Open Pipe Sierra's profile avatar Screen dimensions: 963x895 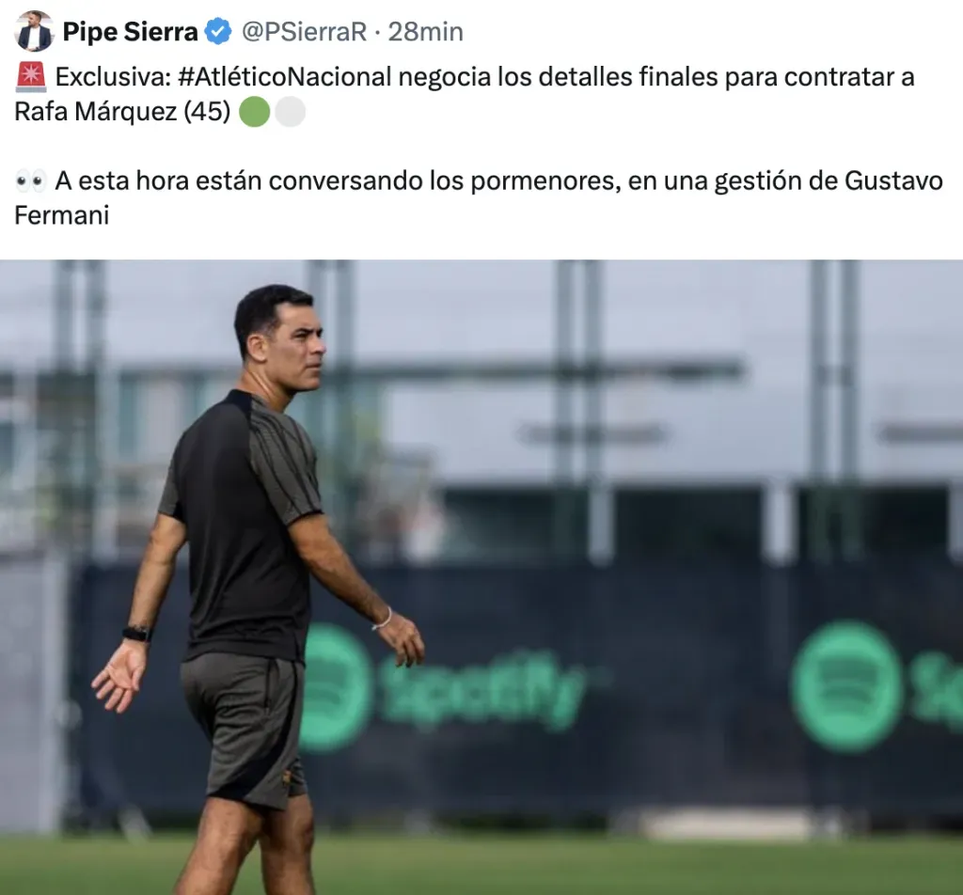34,31
